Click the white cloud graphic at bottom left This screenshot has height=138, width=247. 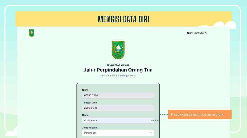click(x=12, y=133)
